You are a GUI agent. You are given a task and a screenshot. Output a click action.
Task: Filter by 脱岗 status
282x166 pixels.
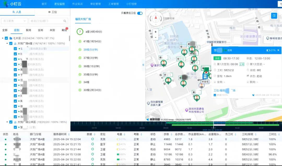point(28,30)
